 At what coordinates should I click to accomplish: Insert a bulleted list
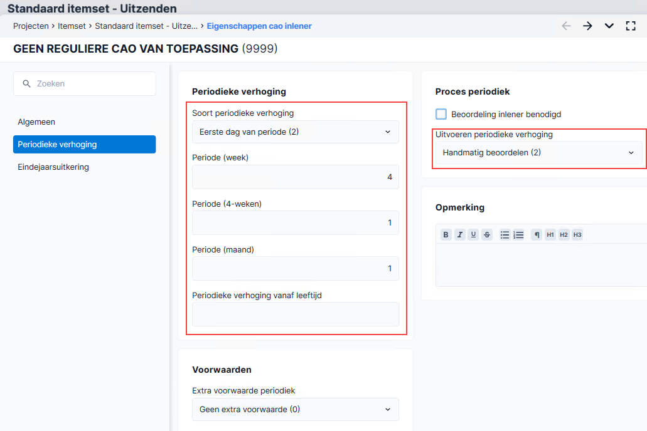click(x=505, y=235)
